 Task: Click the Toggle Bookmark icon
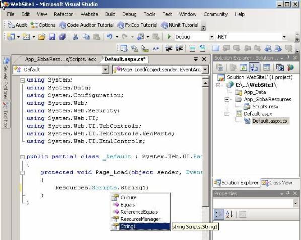(216, 48)
